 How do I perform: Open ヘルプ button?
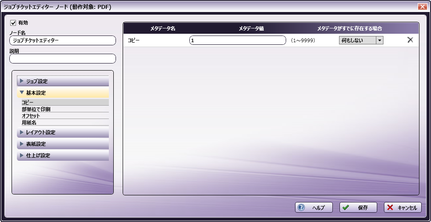pyautogui.click(x=314, y=208)
